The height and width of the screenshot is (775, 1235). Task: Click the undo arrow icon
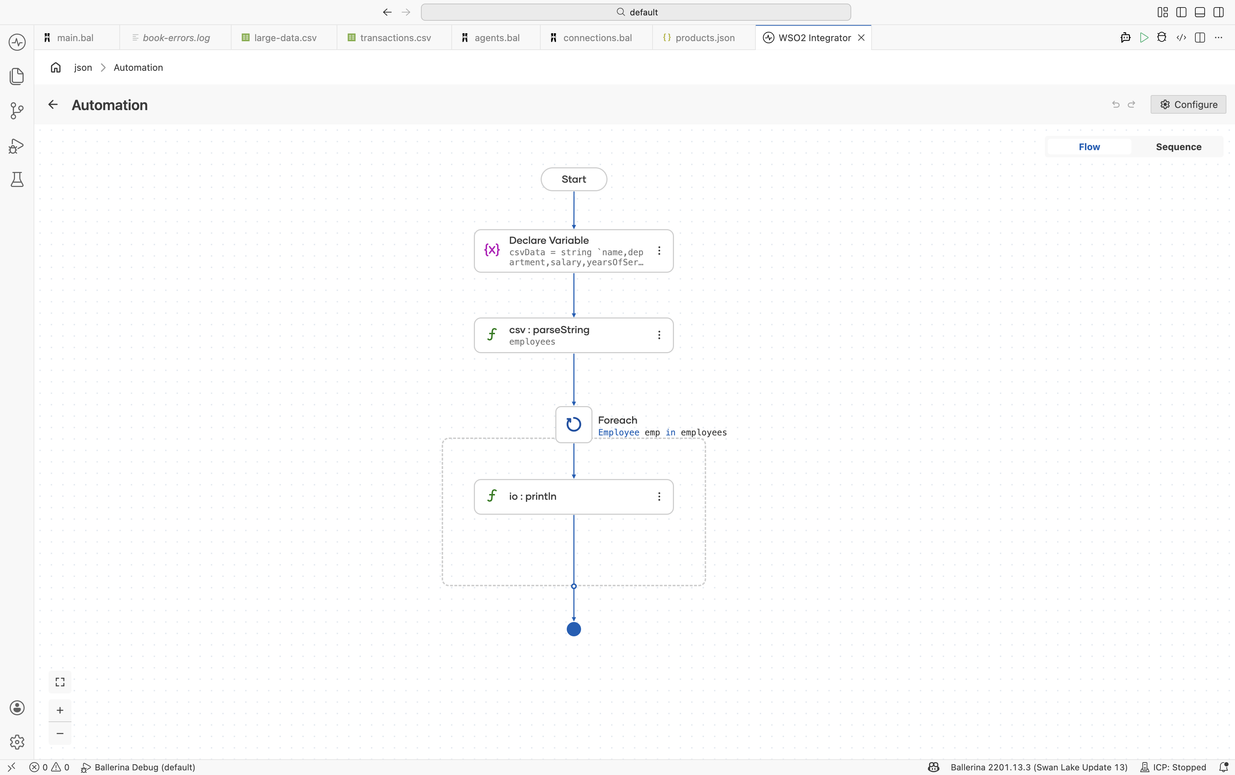[x=1116, y=105]
